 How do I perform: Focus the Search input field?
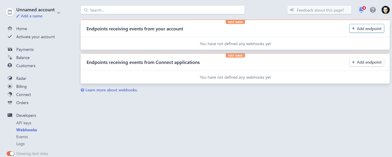(x=163, y=10)
